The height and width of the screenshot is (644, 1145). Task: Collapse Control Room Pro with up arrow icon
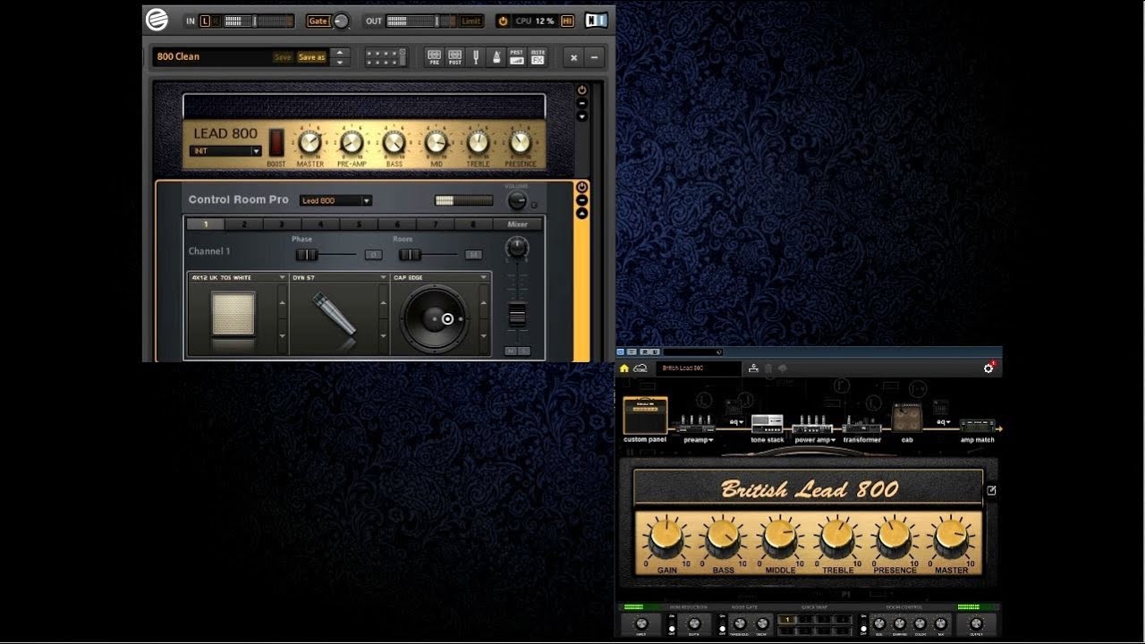[581, 213]
